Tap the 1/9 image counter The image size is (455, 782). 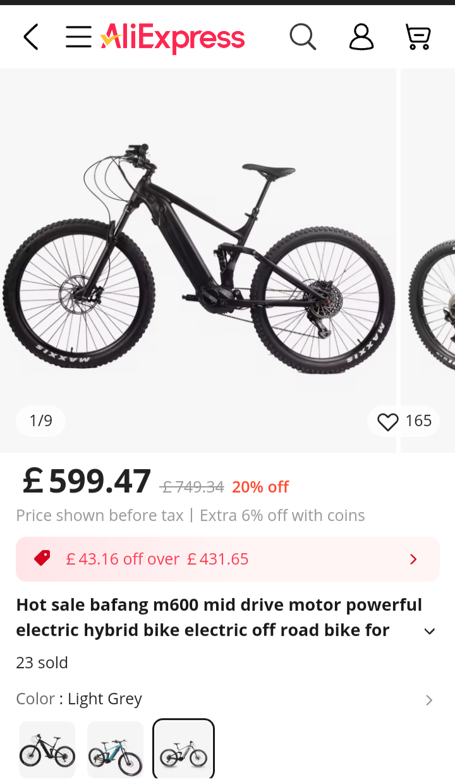pyautogui.click(x=41, y=421)
